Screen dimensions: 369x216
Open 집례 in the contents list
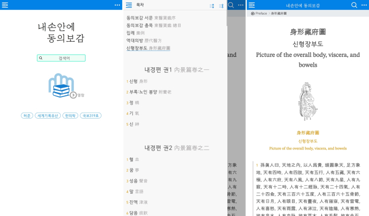click(135, 32)
